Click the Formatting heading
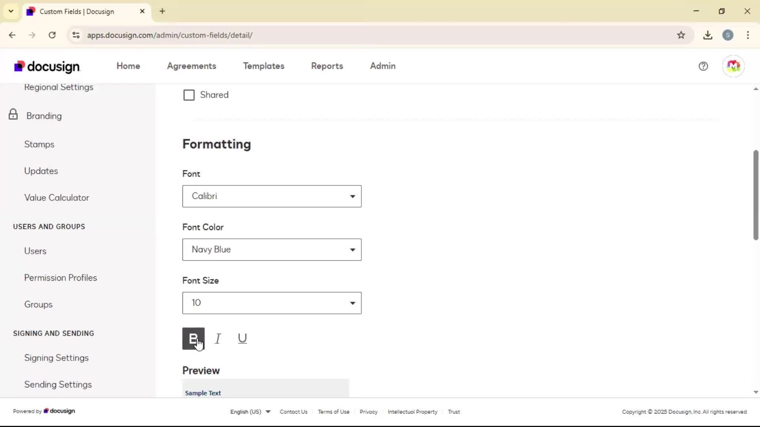Viewport: 760px width, 427px height. coord(217,144)
